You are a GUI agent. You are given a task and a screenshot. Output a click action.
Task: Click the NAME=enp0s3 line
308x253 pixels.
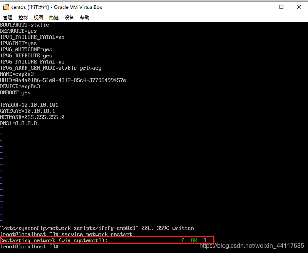(17, 74)
